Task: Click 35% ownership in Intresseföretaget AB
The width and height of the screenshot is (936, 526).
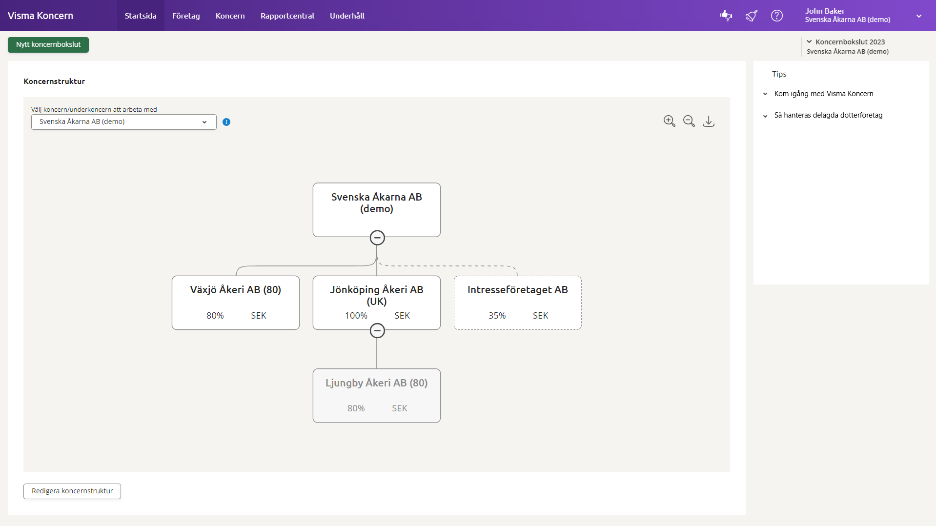Action: point(497,316)
